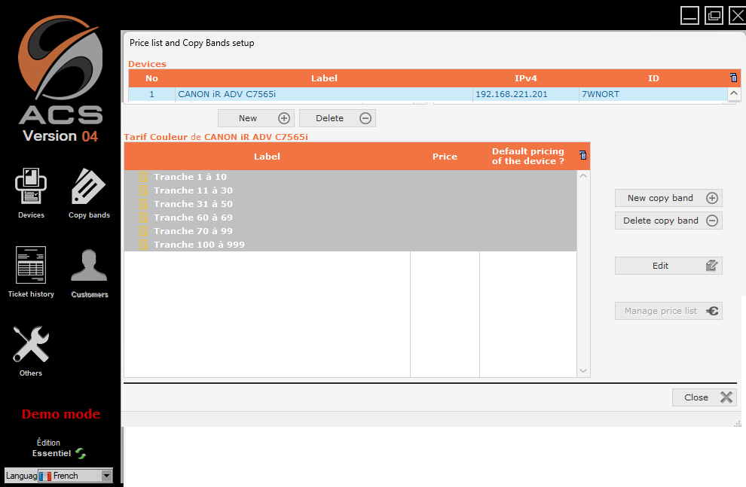
Task: Click the copy bands list scroll up arrow
Action: 583,176
